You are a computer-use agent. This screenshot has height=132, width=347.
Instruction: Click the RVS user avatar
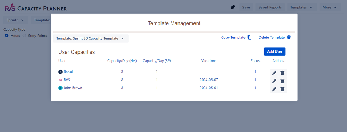[60, 80]
